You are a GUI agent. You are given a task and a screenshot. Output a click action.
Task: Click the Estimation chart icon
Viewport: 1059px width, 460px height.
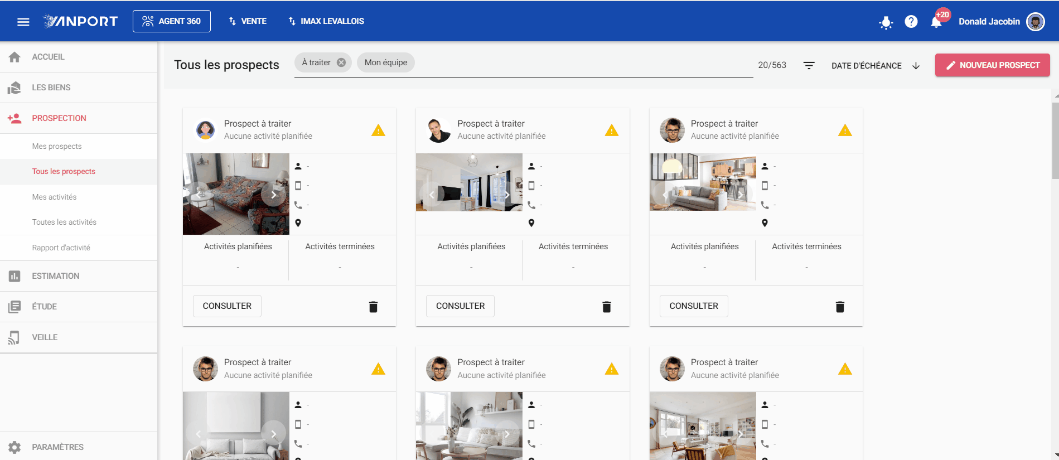[x=14, y=276]
